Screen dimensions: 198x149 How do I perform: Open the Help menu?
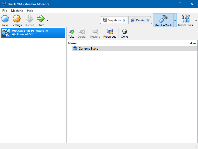click(x=30, y=11)
